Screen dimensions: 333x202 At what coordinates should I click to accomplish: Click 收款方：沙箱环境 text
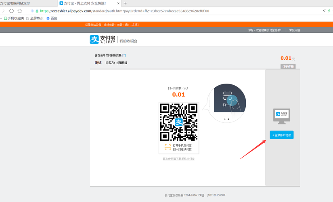[116, 63]
